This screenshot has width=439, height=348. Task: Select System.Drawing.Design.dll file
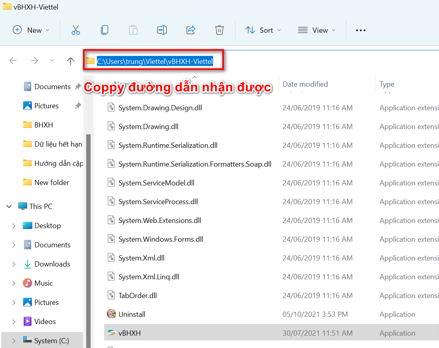point(160,108)
